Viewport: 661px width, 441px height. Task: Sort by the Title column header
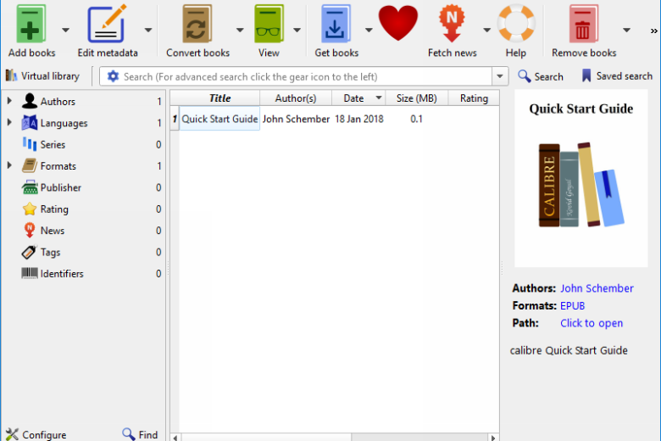[219, 98]
